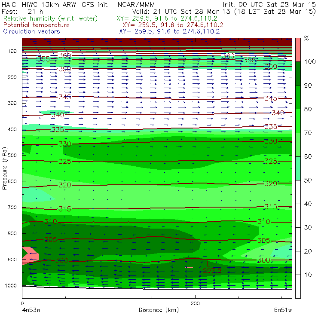Image resolution: width=318 pixels, height=318 pixels.
Task: Click the 600 hPa pressure tick label
Action: [12, 181]
